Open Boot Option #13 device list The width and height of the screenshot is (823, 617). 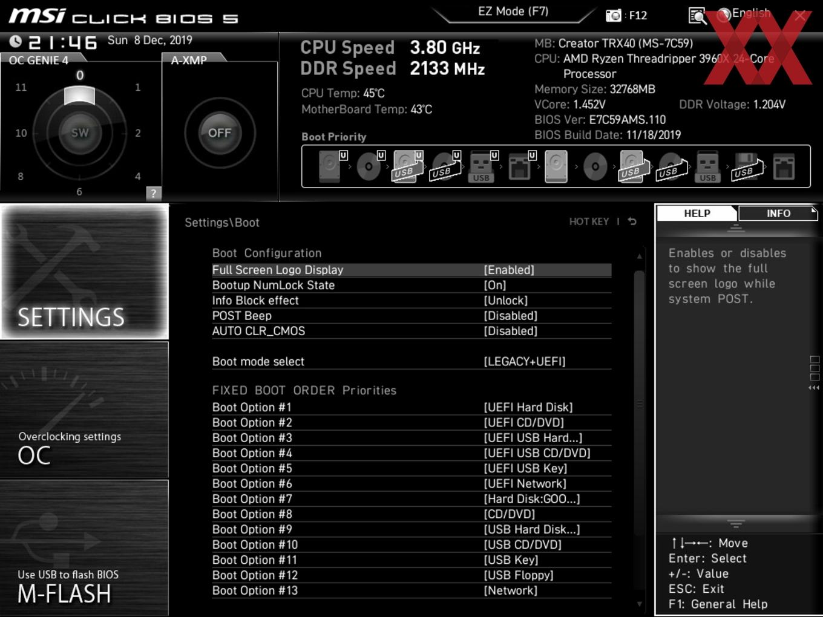[411, 590]
